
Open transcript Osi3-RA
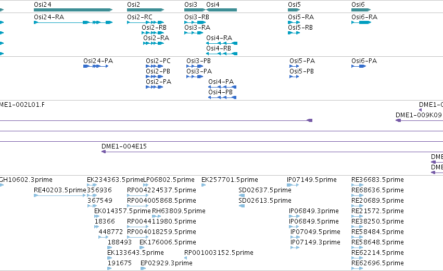point(197,28)
